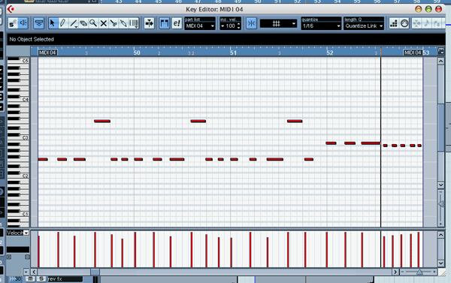Click velocity lane scroll down arrow
451x283 pixels.
coord(440,263)
